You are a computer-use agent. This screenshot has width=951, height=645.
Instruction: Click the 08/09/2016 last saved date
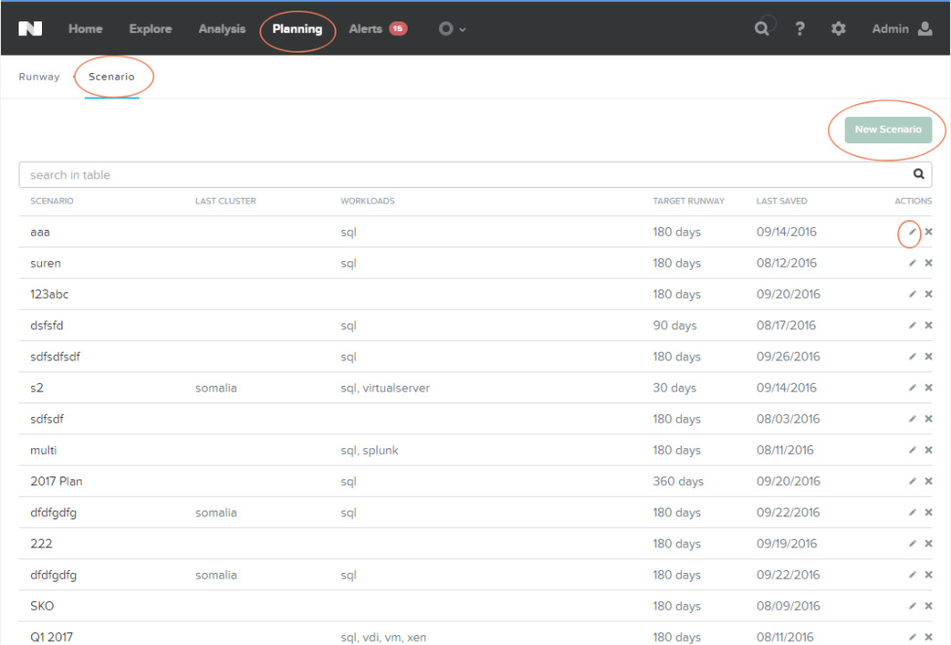point(788,606)
